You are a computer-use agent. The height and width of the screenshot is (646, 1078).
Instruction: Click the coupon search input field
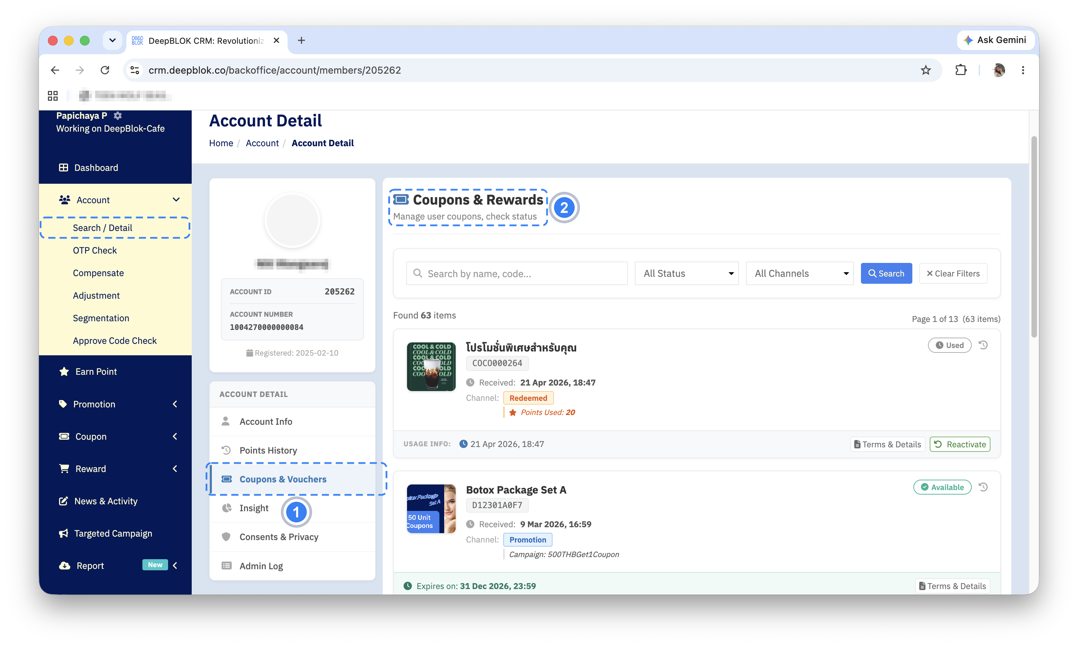coord(516,273)
